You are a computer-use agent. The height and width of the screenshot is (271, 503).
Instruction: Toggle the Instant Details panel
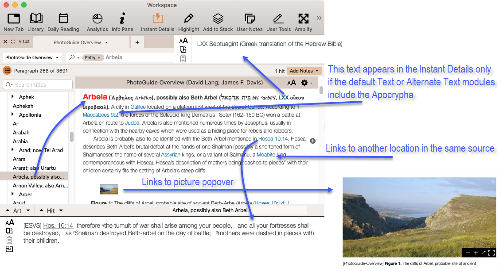[x=157, y=19]
